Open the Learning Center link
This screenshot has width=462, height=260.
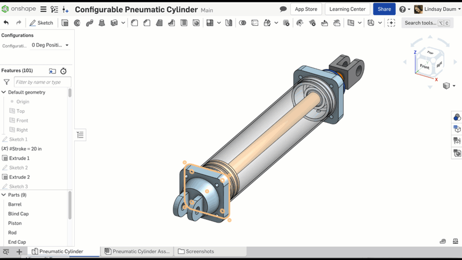[x=347, y=9]
